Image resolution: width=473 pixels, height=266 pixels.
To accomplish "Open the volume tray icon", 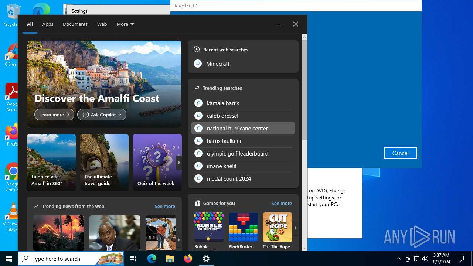I will pos(425,259).
